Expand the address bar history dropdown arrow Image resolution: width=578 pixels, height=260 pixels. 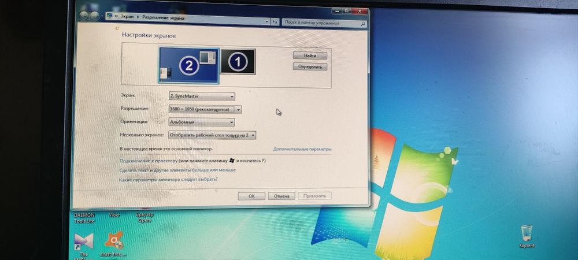[x=267, y=22]
